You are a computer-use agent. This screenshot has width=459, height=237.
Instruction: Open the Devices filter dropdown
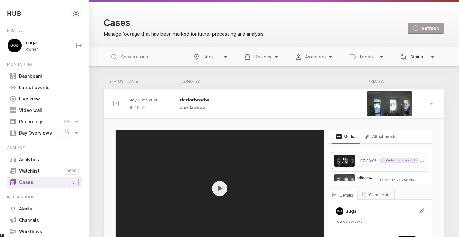tap(262, 57)
